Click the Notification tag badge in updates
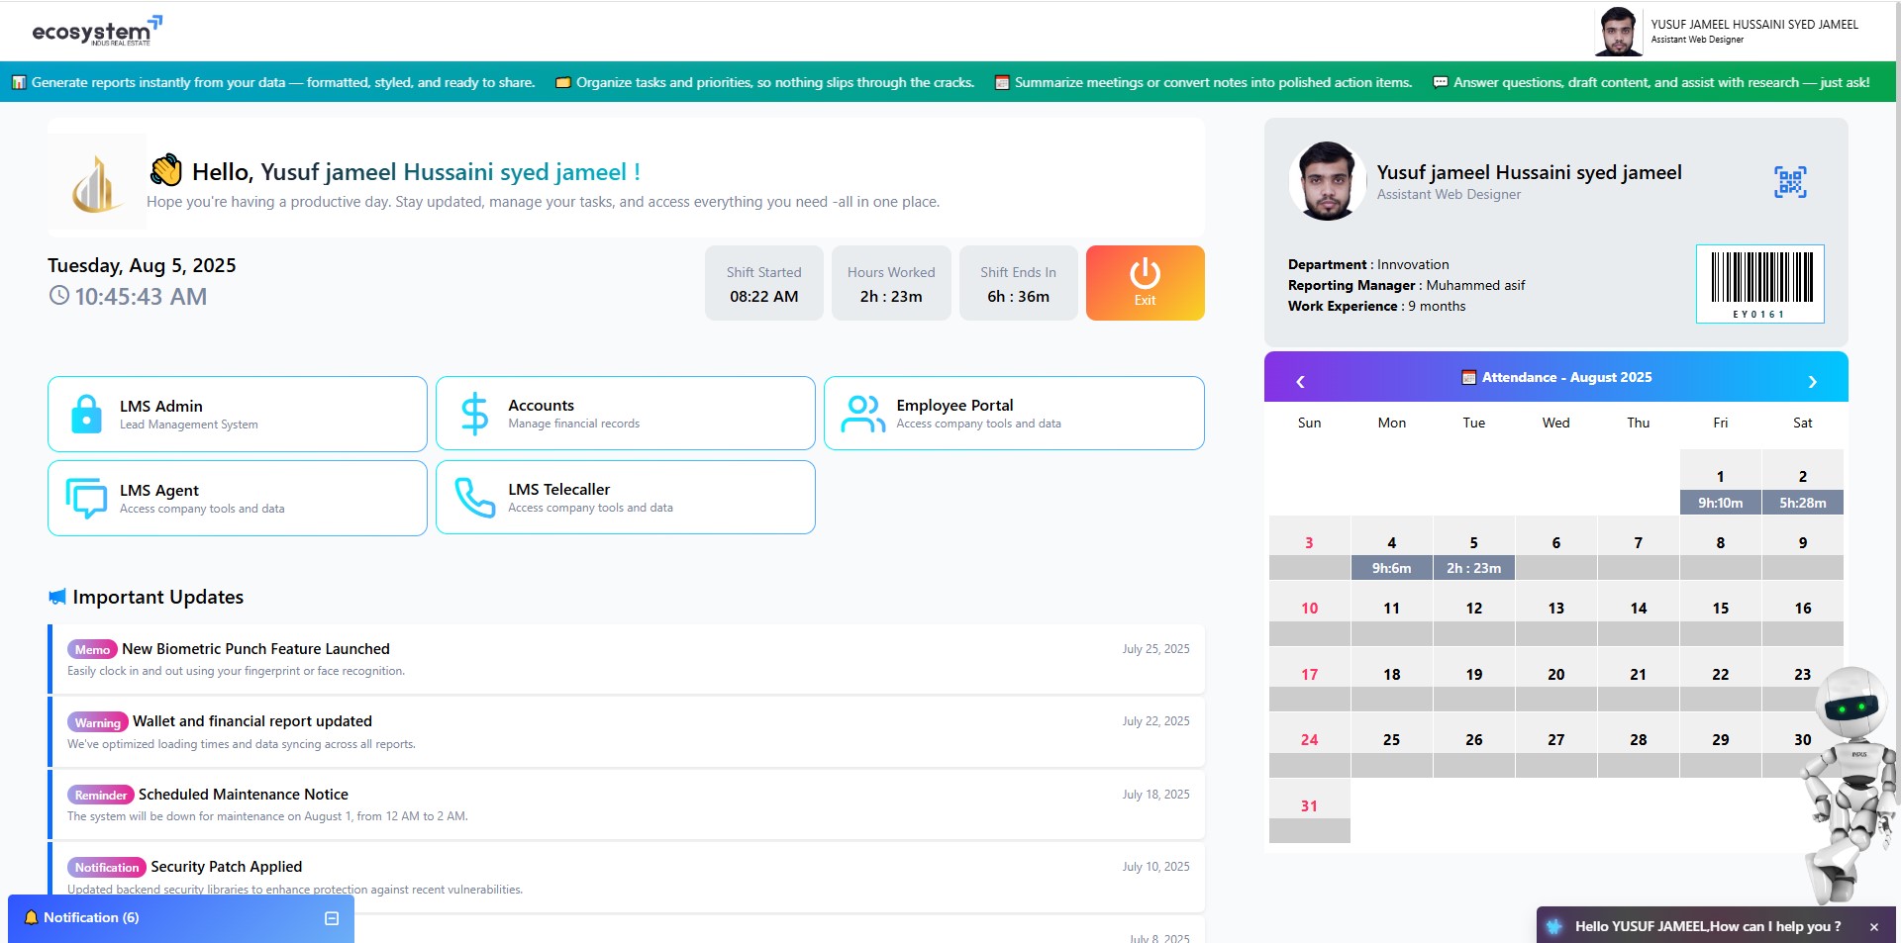Screen dimensions: 1901x943 pyautogui.click(x=107, y=867)
